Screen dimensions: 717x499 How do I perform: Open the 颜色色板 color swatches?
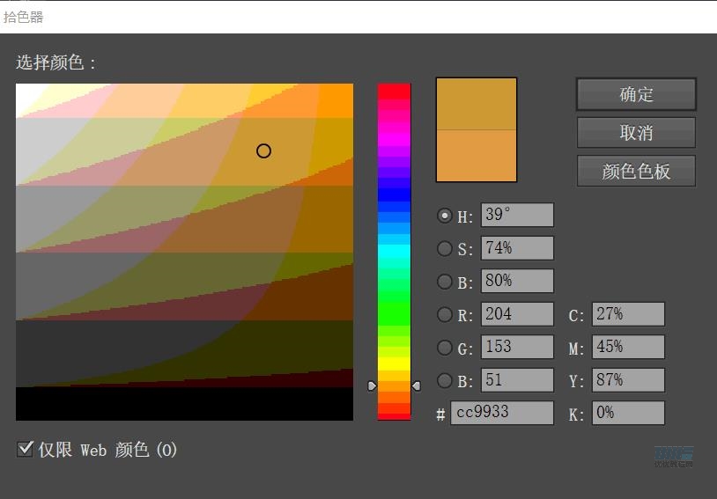(636, 172)
